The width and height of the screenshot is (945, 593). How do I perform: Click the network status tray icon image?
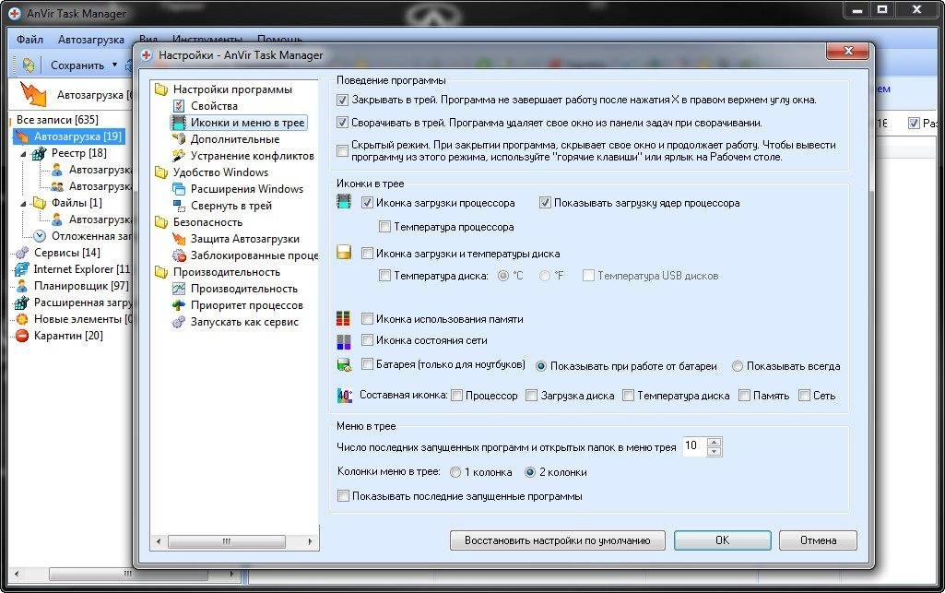point(344,342)
